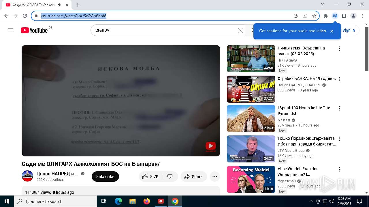Open the subscribe watermark in the video
Image resolution: width=369 pixels, height=207 pixels.
[210, 147]
